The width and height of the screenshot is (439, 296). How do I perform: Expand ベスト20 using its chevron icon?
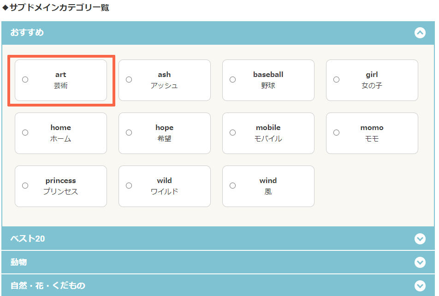420,239
